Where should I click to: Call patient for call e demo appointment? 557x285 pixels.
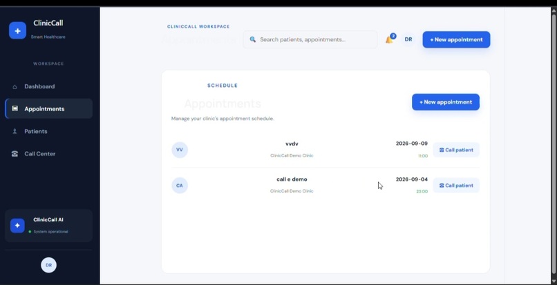(456, 185)
